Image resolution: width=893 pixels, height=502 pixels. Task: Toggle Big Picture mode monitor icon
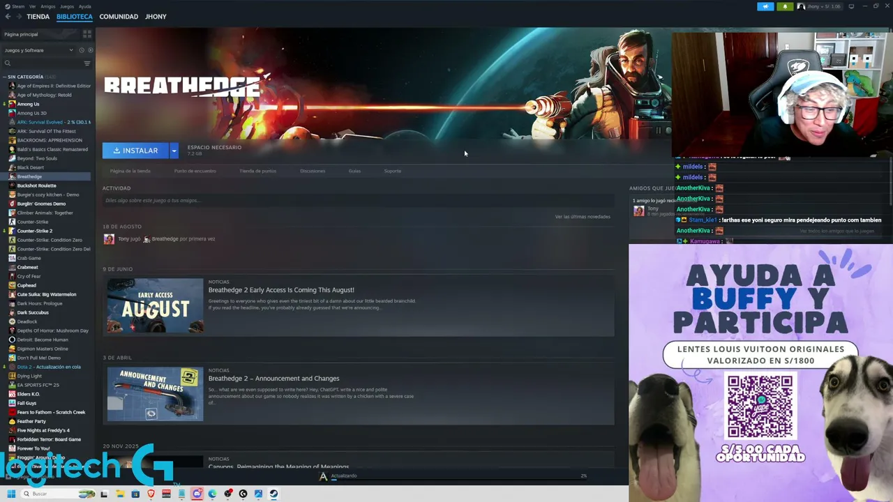(x=851, y=6)
